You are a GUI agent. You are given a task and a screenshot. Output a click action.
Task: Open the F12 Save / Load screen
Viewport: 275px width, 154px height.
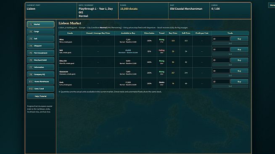pos(40,89)
